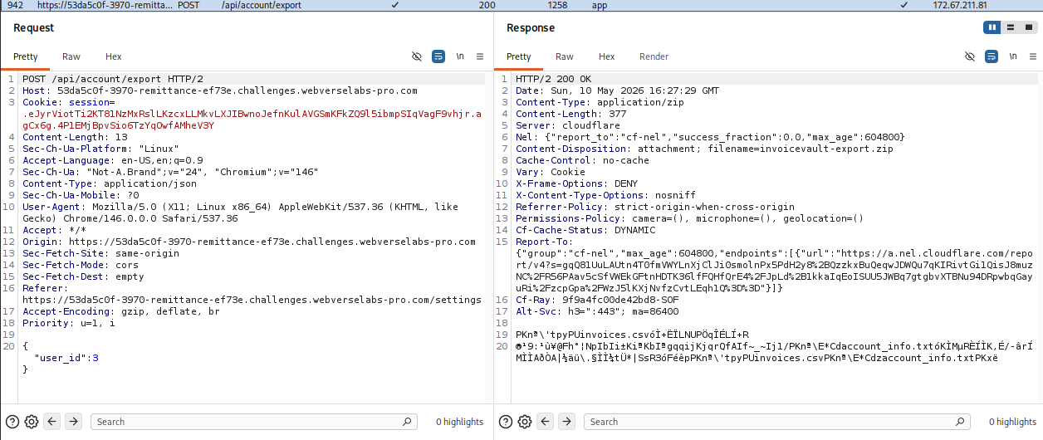Go to next match in Response search
This screenshot has width=1043, height=440.
pyautogui.click(x=566, y=422)
